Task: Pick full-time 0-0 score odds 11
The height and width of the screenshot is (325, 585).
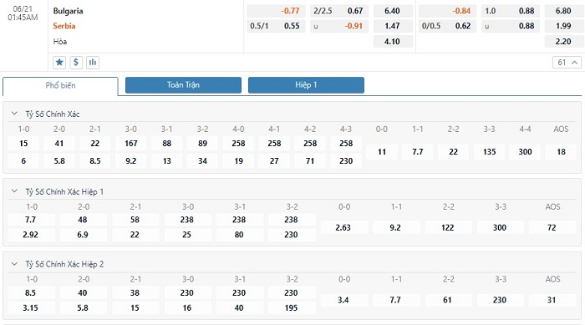Action: (x=382, y=152)
